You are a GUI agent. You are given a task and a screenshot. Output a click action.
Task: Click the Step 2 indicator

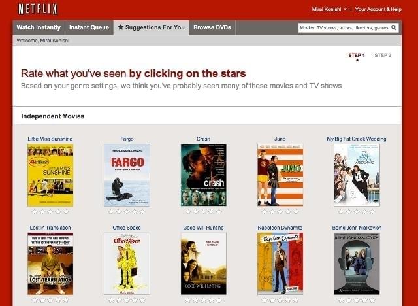(x=382, y=56)
